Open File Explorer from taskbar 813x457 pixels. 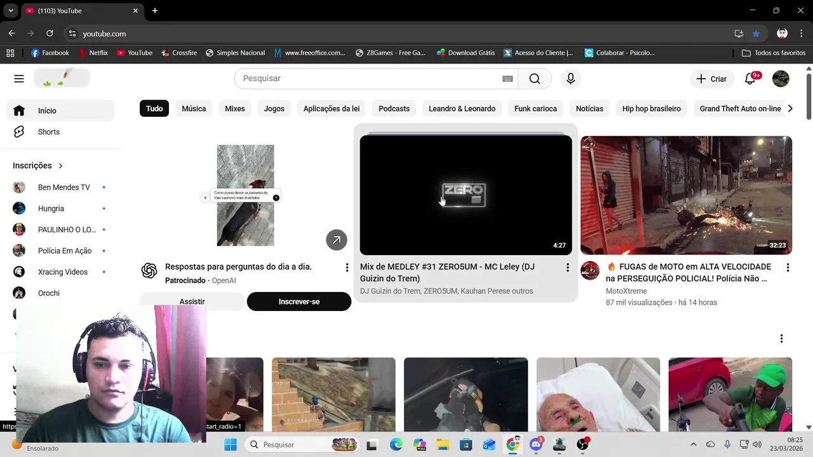click(442, 444)
